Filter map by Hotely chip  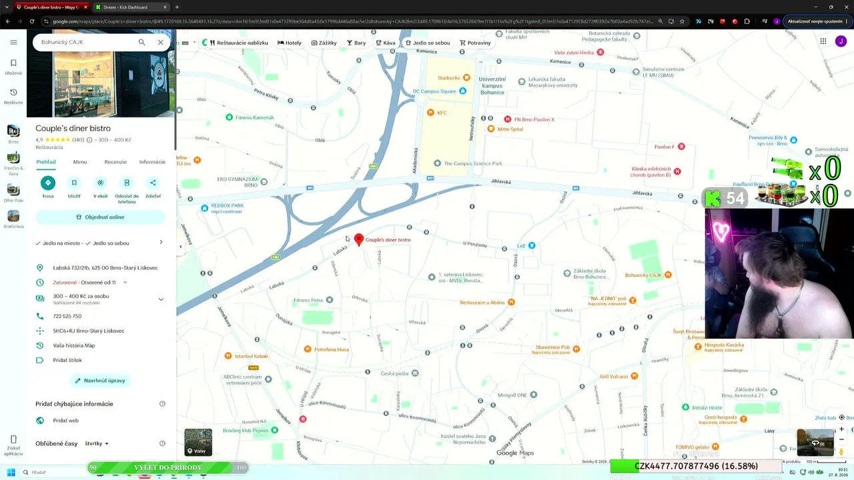click(x=290, y=43)
